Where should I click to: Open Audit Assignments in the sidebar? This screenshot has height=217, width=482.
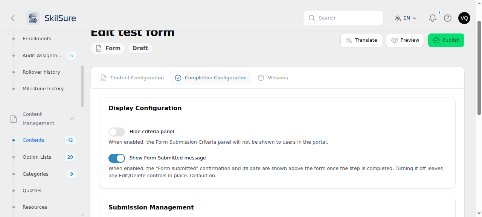pos(42,56)
